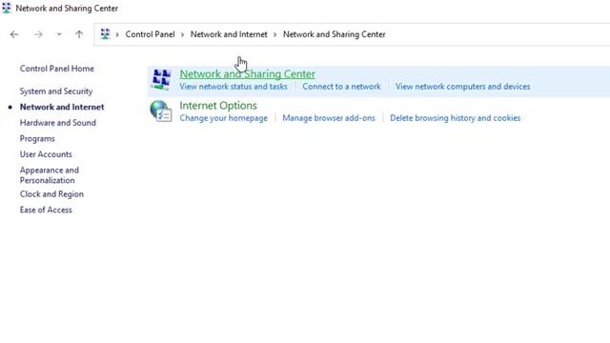Open Network and Sharing Center heading link
This screenshot has height=343, width=610.
coord(248,74)
